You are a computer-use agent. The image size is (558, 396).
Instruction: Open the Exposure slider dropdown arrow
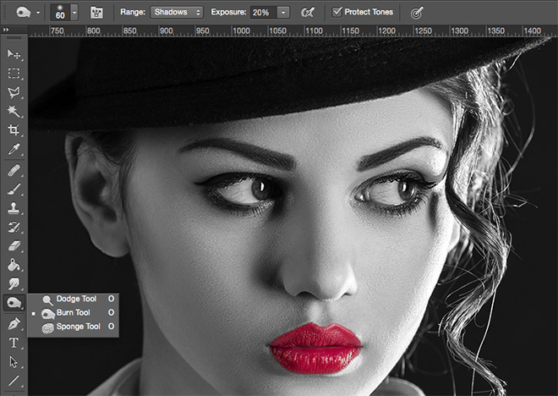coord(282,12)
